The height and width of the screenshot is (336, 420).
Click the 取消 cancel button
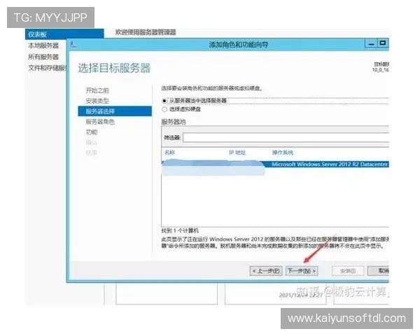click(378, 271)
